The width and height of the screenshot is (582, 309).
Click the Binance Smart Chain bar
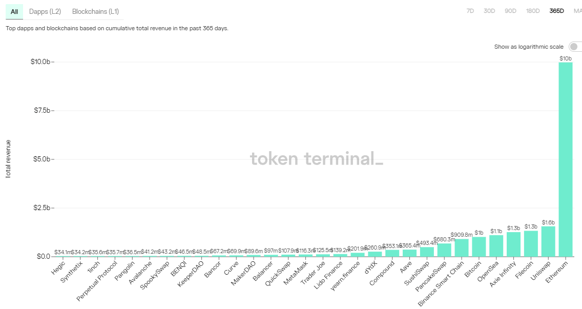[462, 248]
